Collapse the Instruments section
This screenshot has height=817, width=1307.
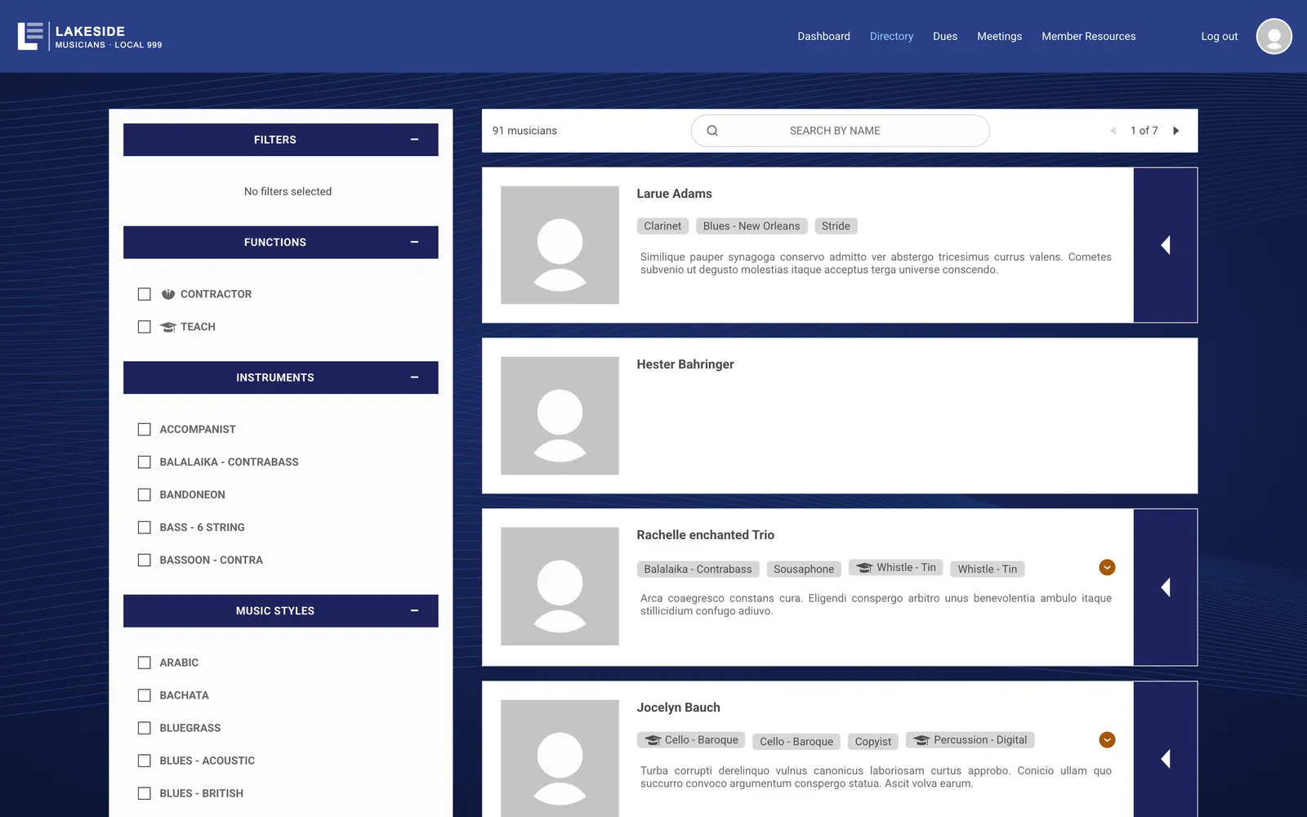414,377
